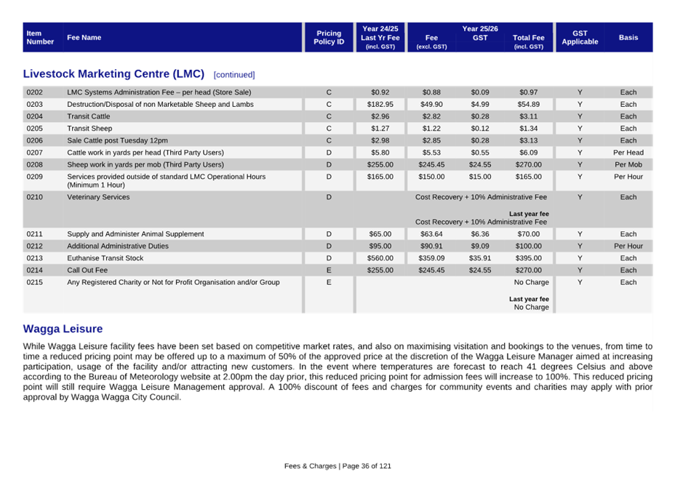Select the 'Veterinary Services' fee name
675x477 pixels.
tap(98, 197)
